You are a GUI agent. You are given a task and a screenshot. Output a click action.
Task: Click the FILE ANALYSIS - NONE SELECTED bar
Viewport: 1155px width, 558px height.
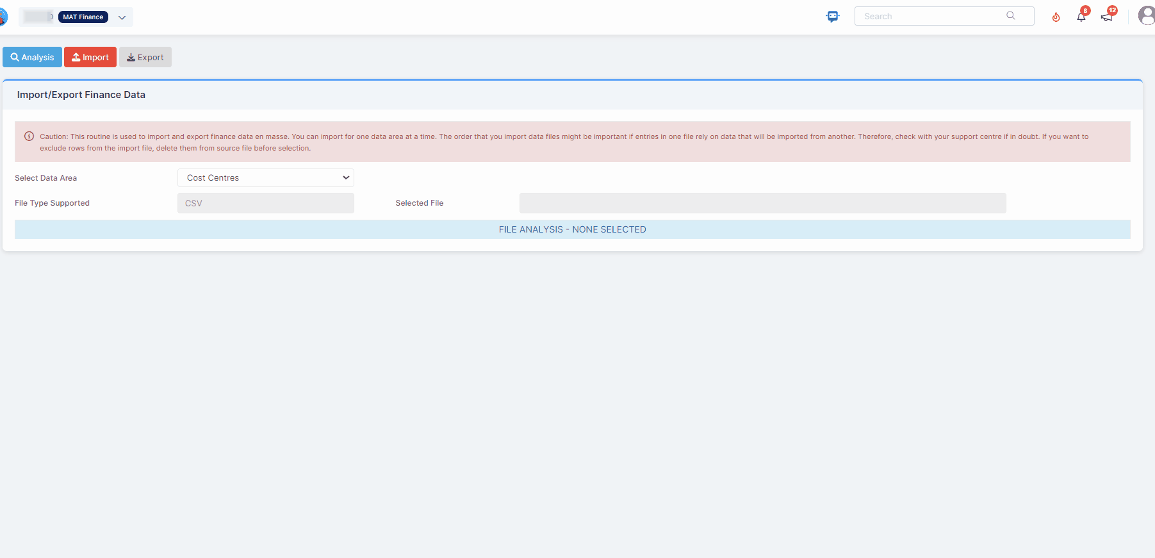[573, 229]
